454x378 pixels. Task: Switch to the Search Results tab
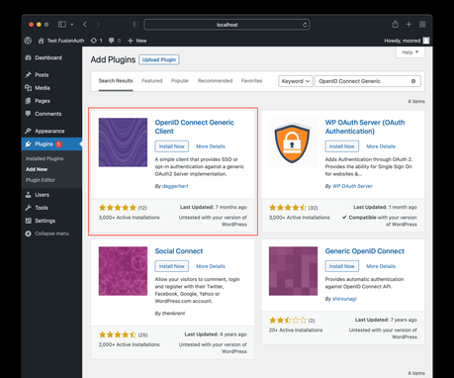click(x=116, y=81)
